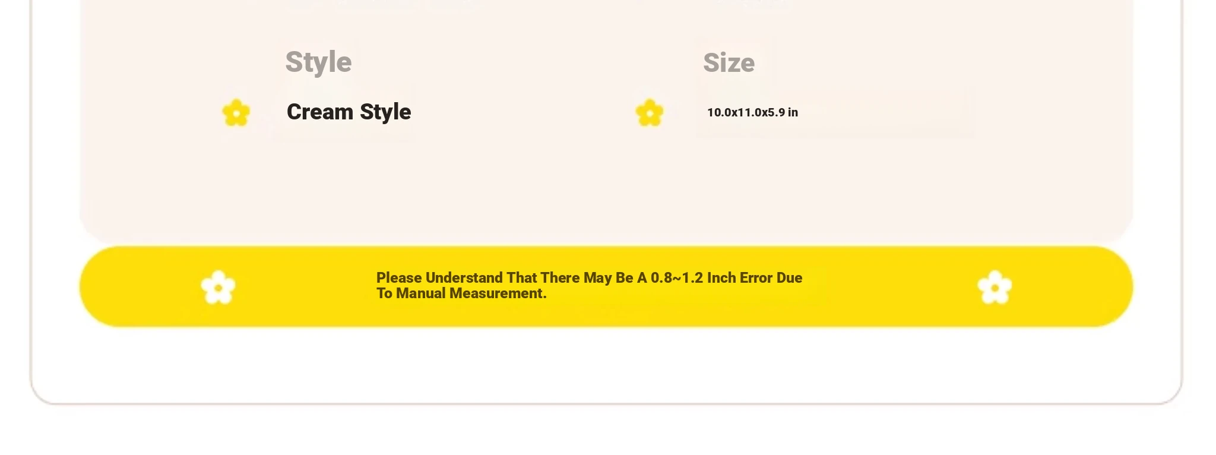
Task: Click "Error Due" words in banner
Action: [x=771, y=278]
